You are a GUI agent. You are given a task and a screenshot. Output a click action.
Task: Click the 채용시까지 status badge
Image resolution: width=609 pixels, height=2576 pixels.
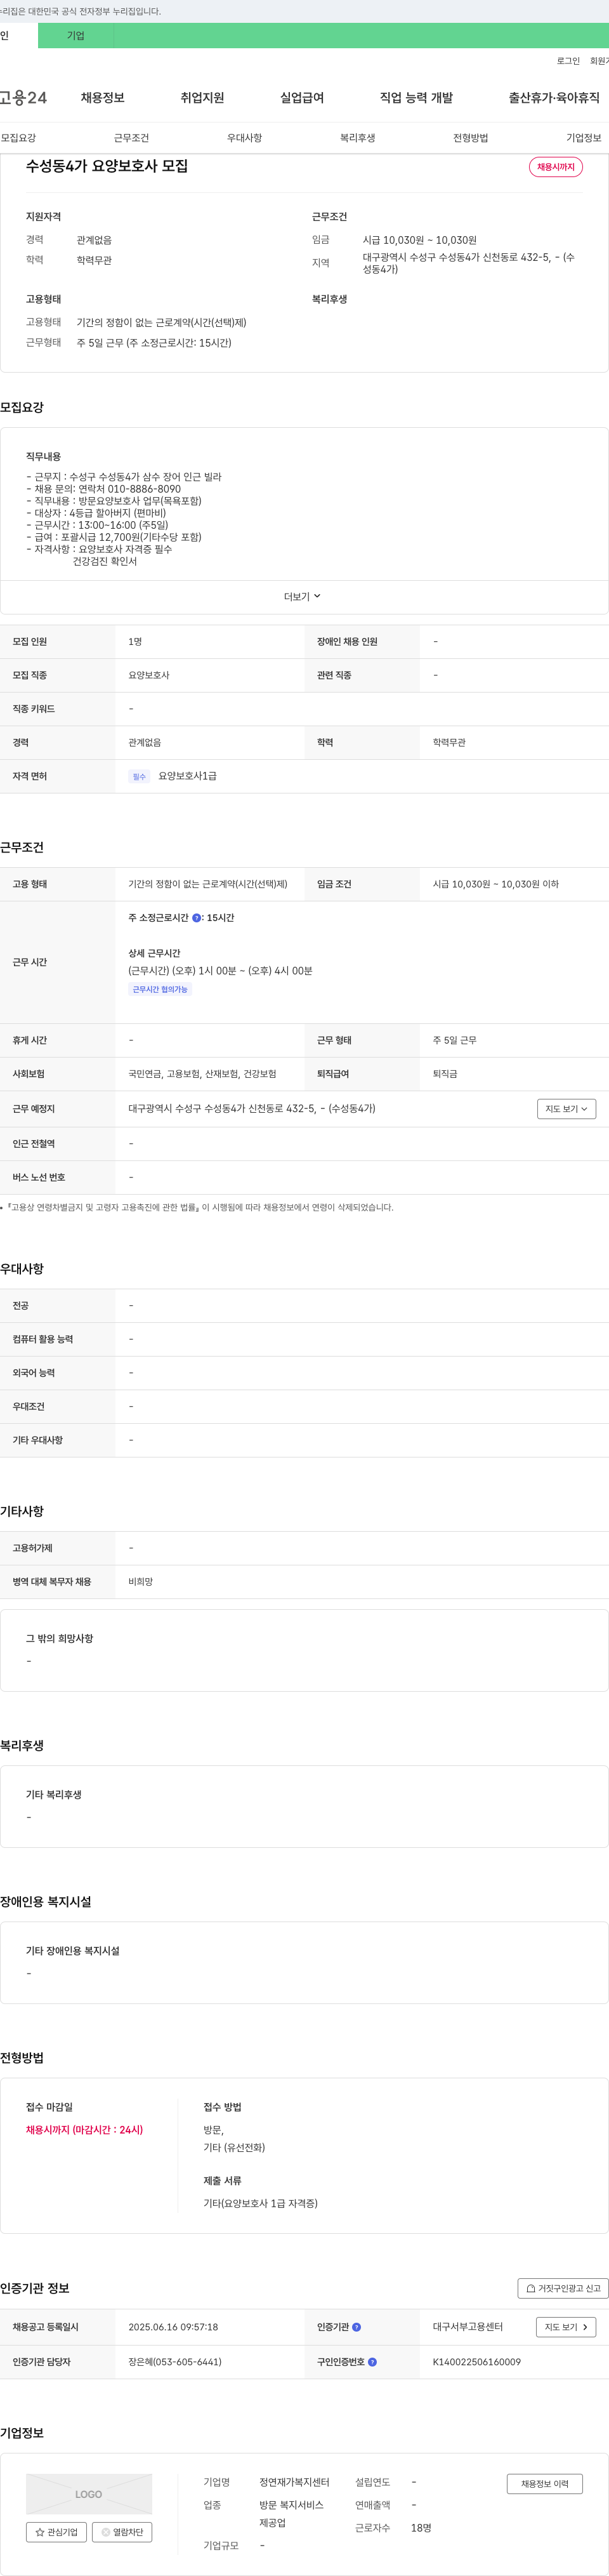point(556,167)
